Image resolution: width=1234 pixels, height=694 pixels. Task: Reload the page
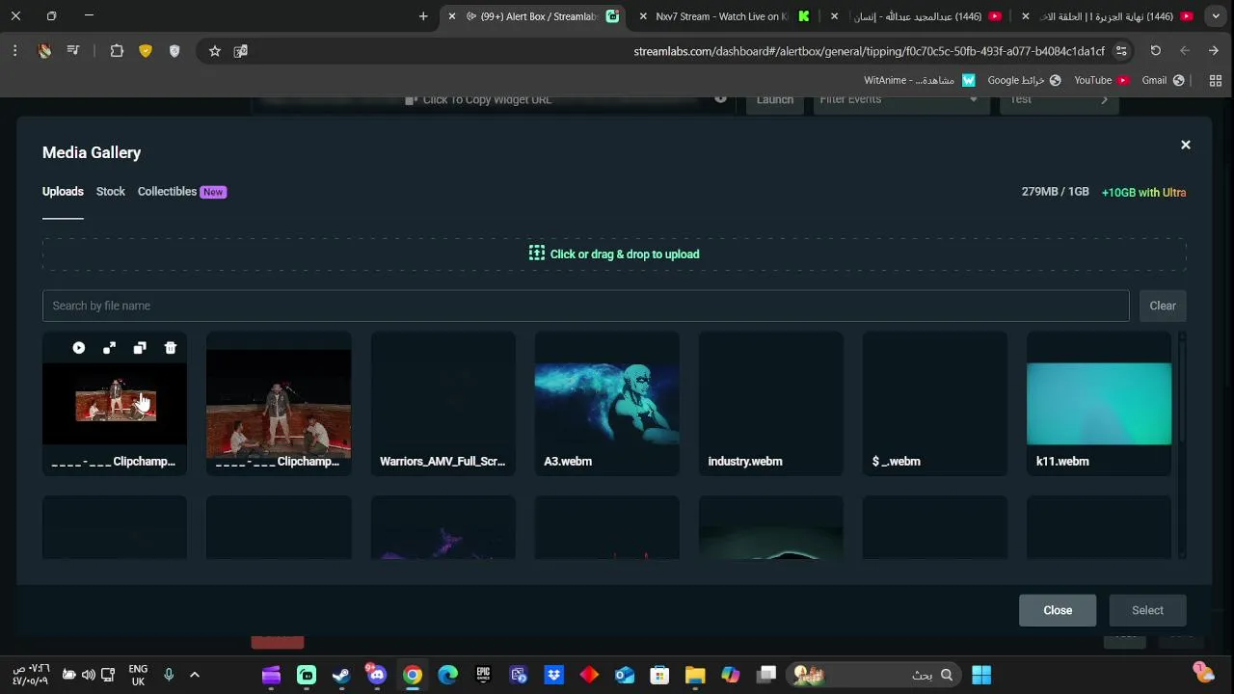(x=1156, y=51)
